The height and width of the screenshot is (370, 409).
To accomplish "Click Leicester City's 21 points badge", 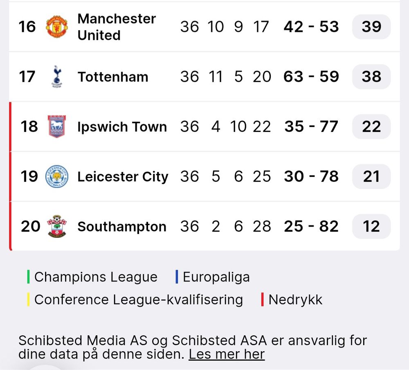I will point(371,176).
